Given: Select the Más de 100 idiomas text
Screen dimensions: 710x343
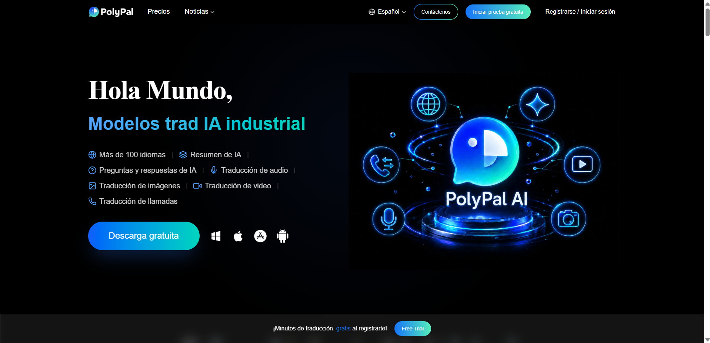Looking at the screenshot, I should [x=132, y=155].
